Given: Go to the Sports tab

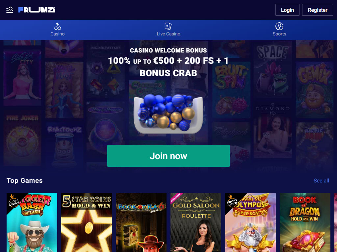Looking at the screenshot, I should 279,30.
